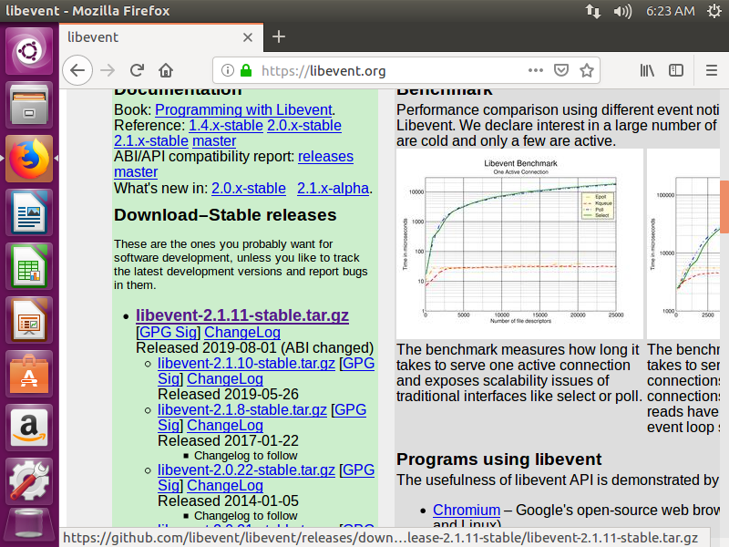The height and width of the screenshot is (547, 729).
Task: Open the 1.4.x-stable reference link
Action: pyautogui.click(x=226, y=126)
